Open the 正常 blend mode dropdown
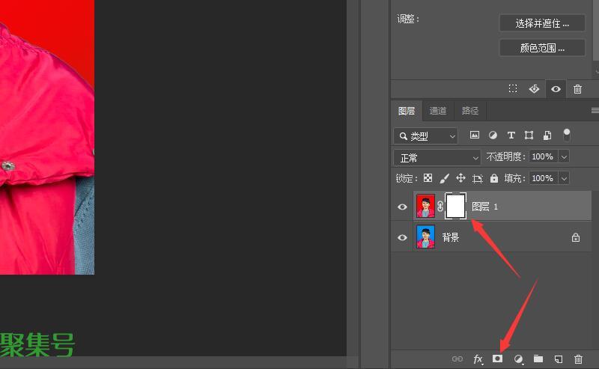 437,158
